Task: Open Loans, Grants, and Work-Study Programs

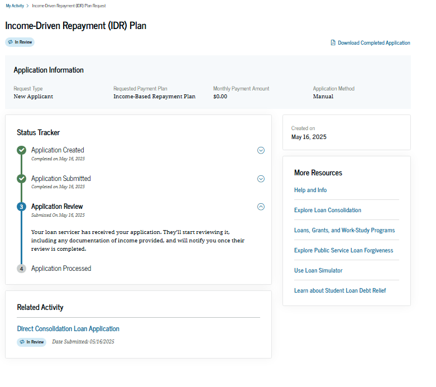Action: pos(344,231)
